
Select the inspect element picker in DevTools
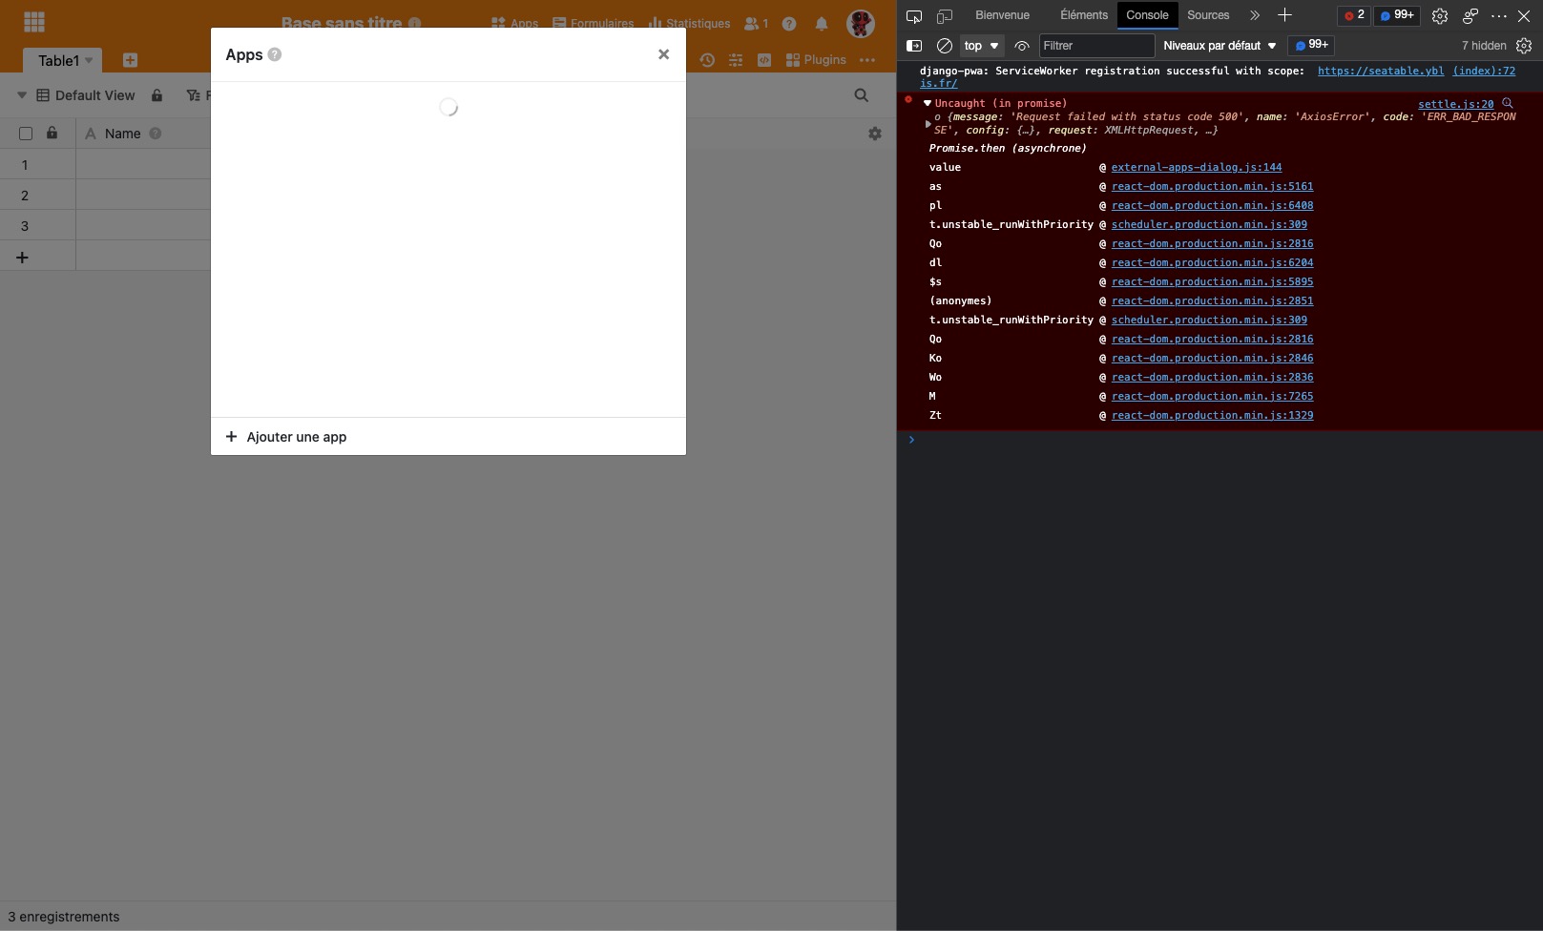point(913,16)
